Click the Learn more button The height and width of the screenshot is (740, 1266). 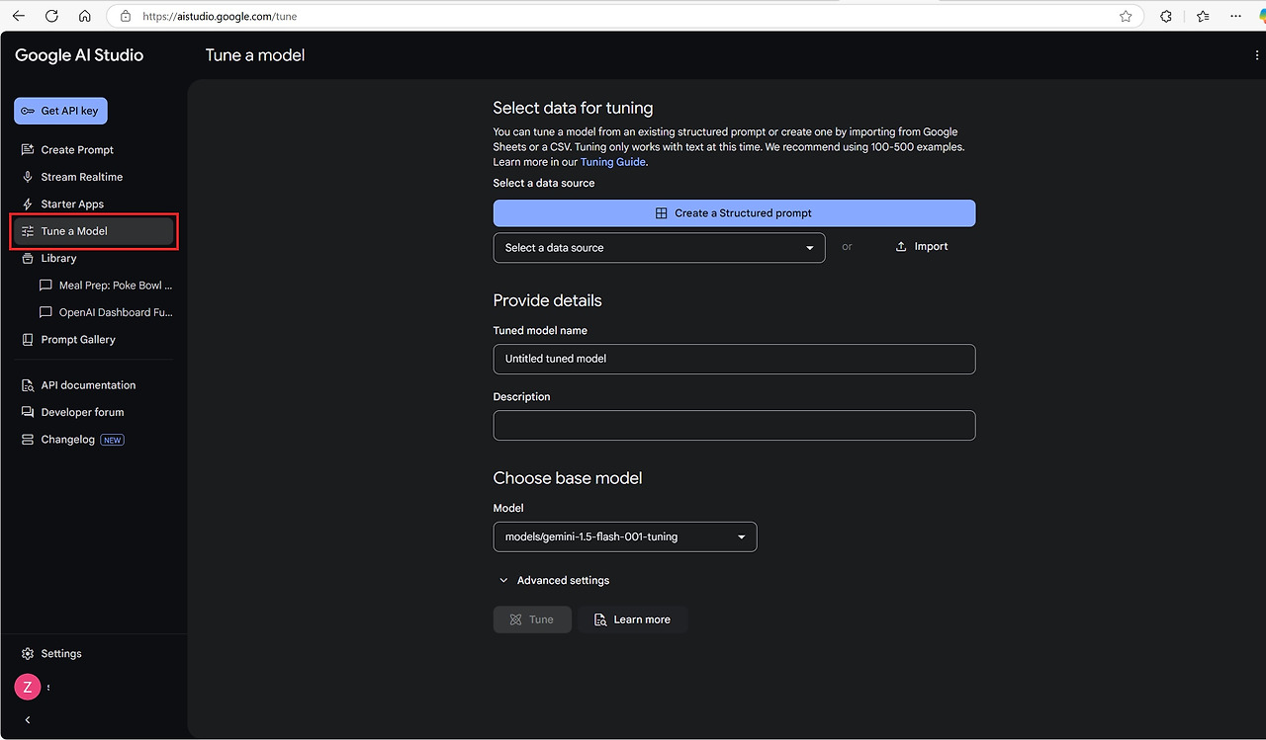coord(632,619)
